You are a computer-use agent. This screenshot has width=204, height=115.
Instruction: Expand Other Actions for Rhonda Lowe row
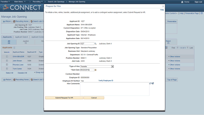click(x=174, y=65)
